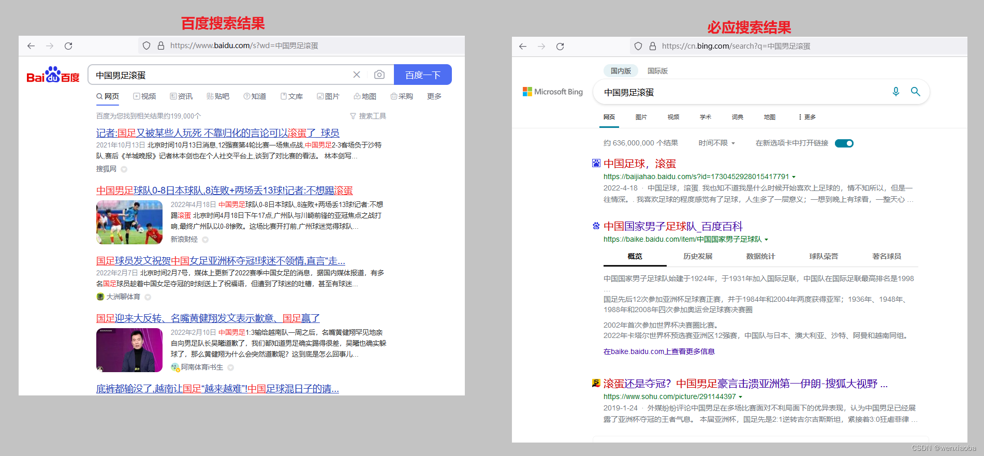Open result 国足迎来大反转、名嘴黄健翔发文表示歉意

click(208, 318)
